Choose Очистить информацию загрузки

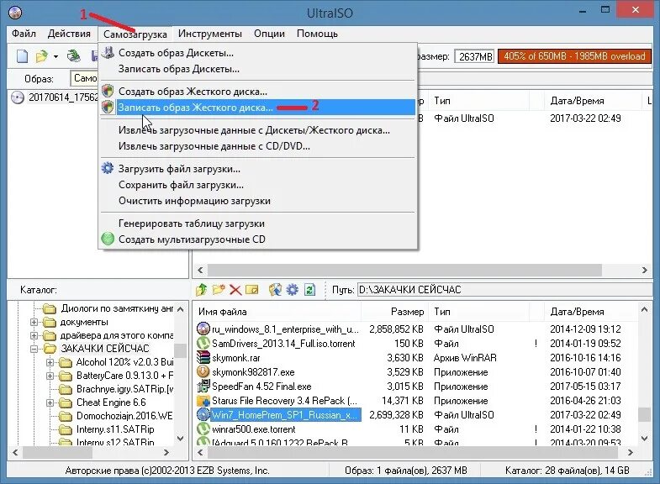pyautogui.click(x=258, y=201)
